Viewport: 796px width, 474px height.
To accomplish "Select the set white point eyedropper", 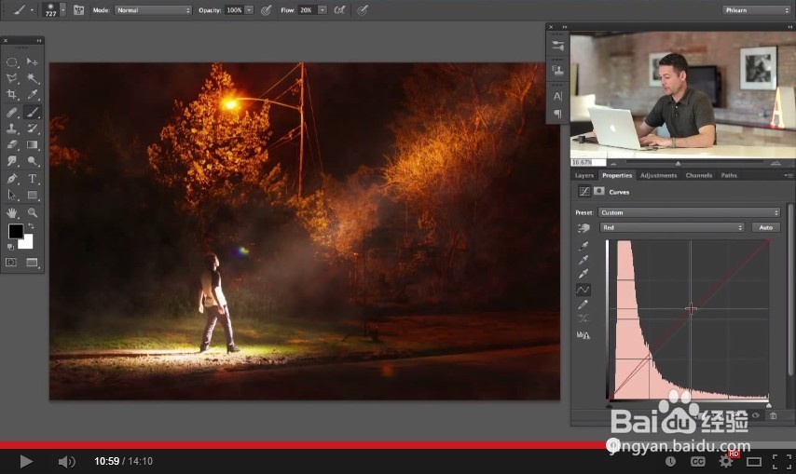I will click(583, 275).
